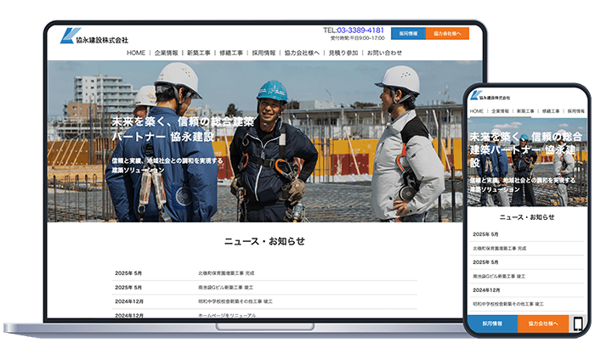
Task: Click the blue 採用情報 button in the laptop header
Action: point(408,33)
